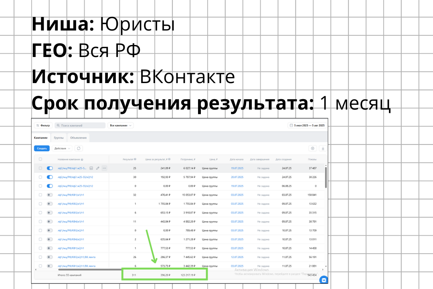
Task: Select the spent value 15 053,07 ₽
Action: coord(188,195)
